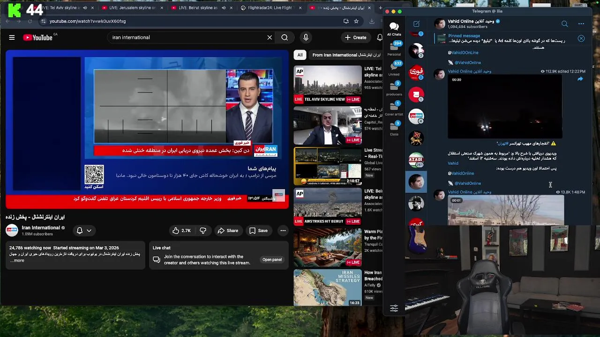This screenshot has height=337, width=600.
Task: Clear the YouTube search text with X
Action: (270, 37)
